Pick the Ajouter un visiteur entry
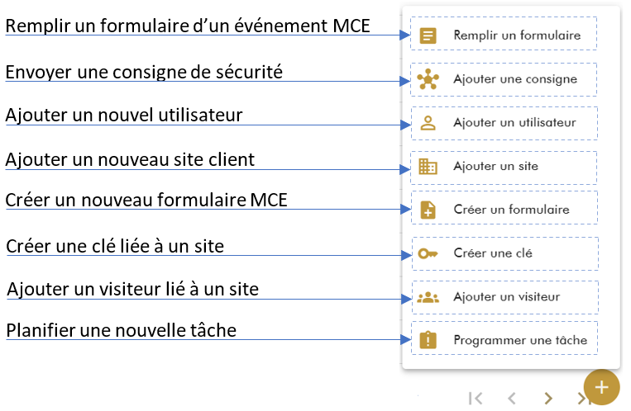631x411 pixels. pyautogui.click(x=507, y=297)
